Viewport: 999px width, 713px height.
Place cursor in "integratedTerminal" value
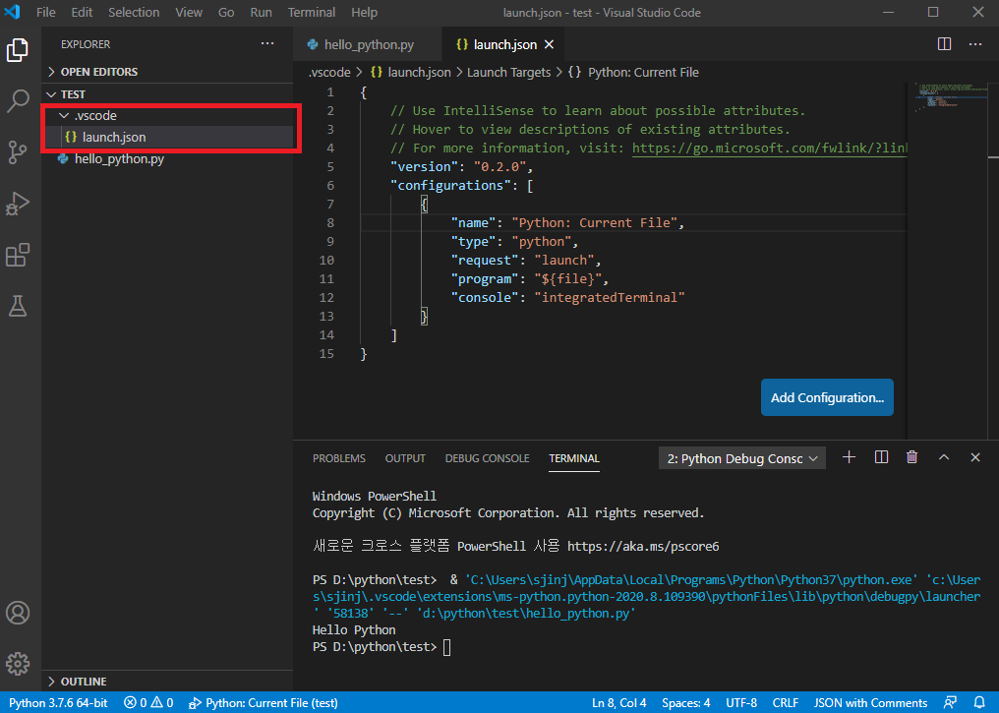point(609,298)
